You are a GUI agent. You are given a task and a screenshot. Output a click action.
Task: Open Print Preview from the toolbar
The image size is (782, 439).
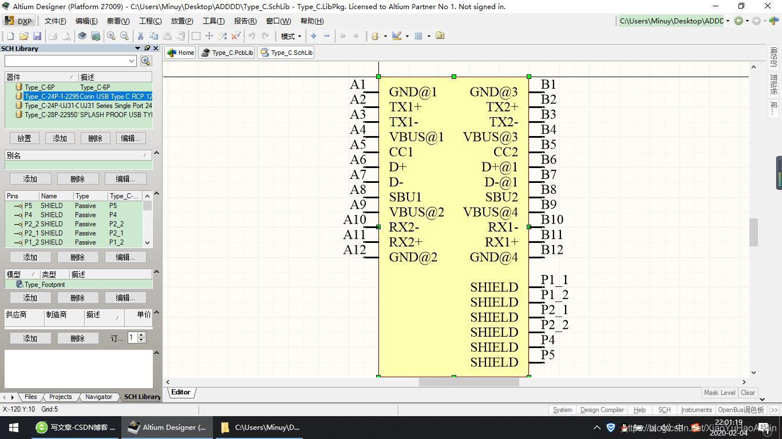point(66,36)
